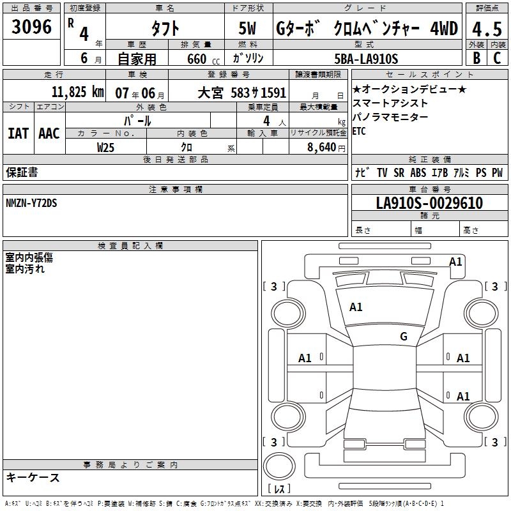Image resolution: width=511 pixels, height=511 pixels.
Task: Click the セールスポイント header
Action: point(429,75)
